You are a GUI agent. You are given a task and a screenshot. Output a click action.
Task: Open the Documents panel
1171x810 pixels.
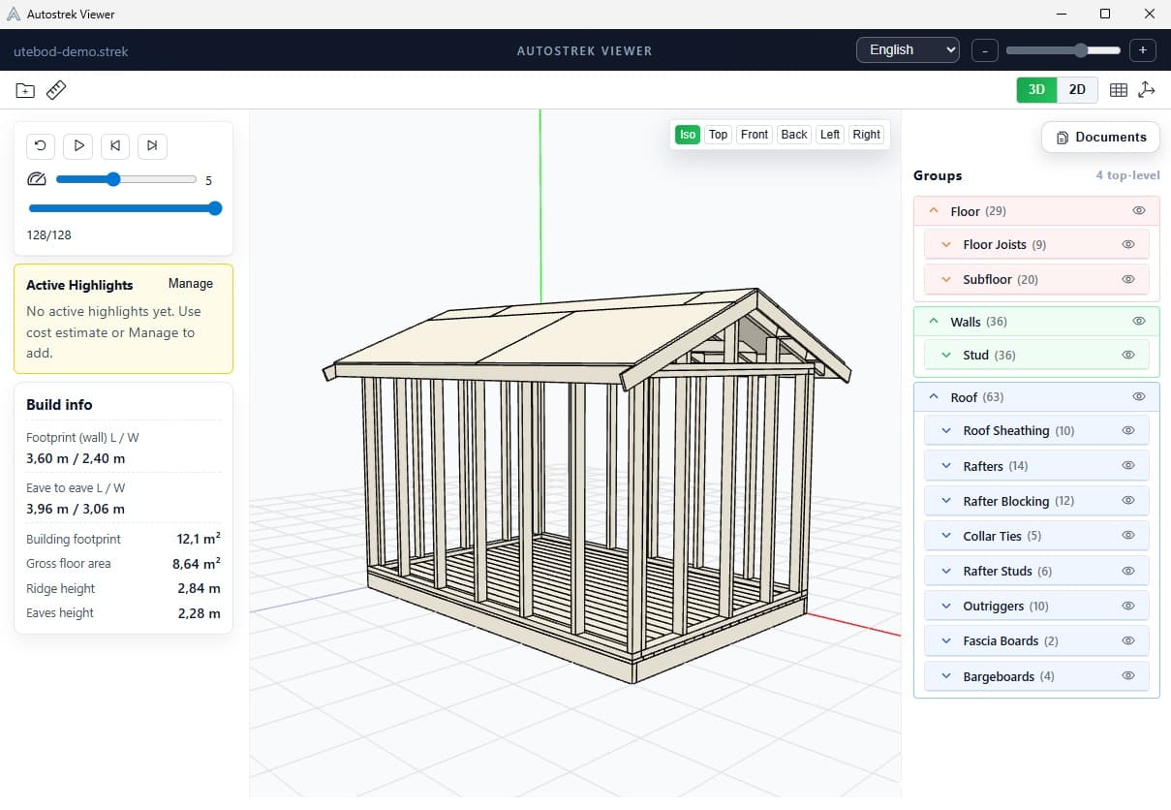[x=1100, y=137]
